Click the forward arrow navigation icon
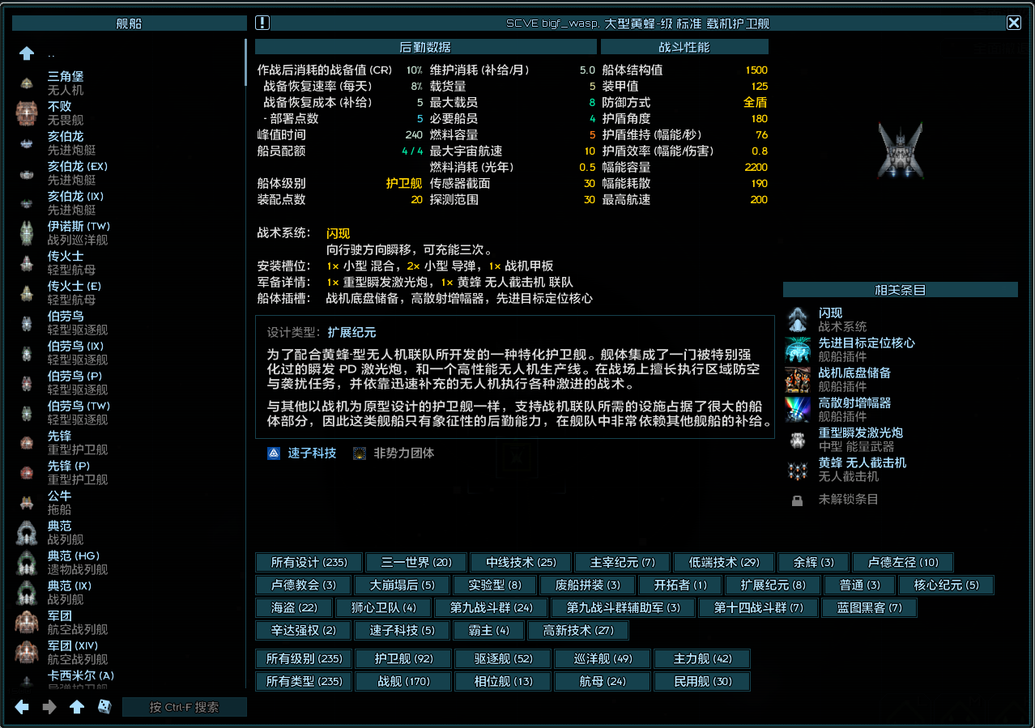 (x=49, y=707)
